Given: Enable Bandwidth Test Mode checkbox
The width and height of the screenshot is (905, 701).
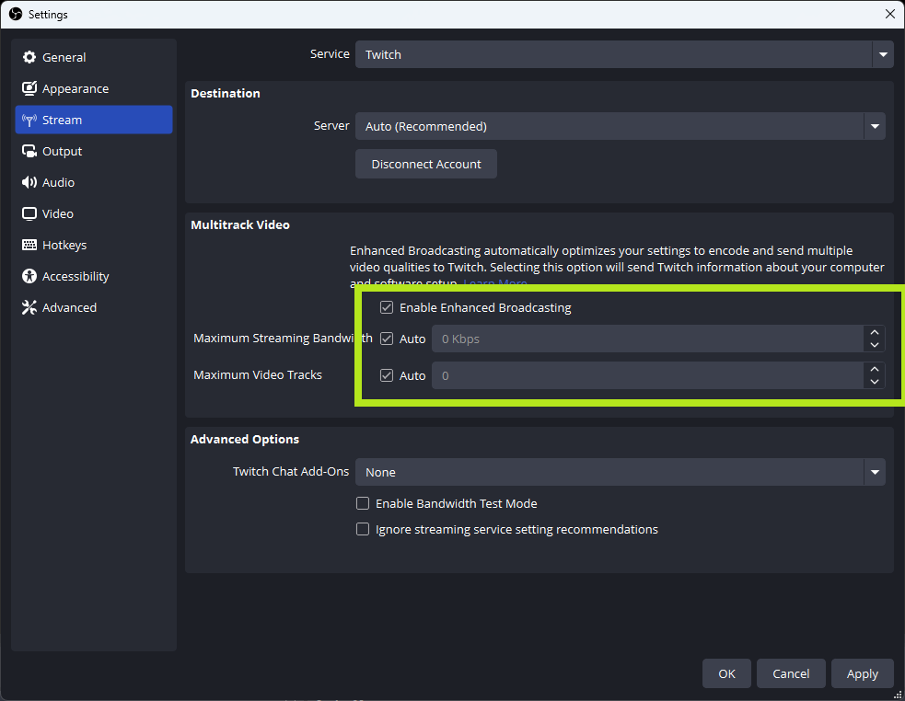Looking at the screenshot, I should (363, 503).
